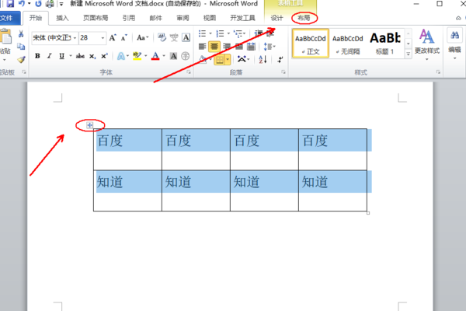Click the Paste clipboard icon
Image resolution: width=466 pixels, height=311 pixels.
tap(5, 37)
